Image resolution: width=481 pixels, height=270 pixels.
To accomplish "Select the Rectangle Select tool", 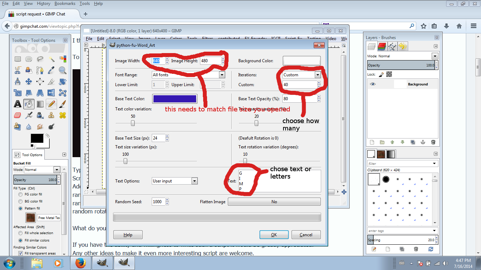I will coord(18,59).
